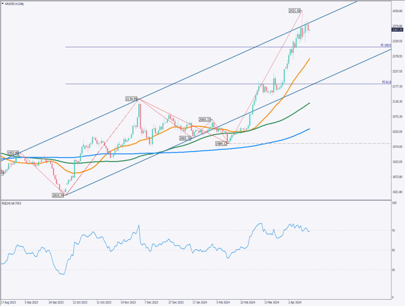405x306 pixels.
Task: Click the FE 61.8 Fibonacci level label
Action: (x=386, y=82)
